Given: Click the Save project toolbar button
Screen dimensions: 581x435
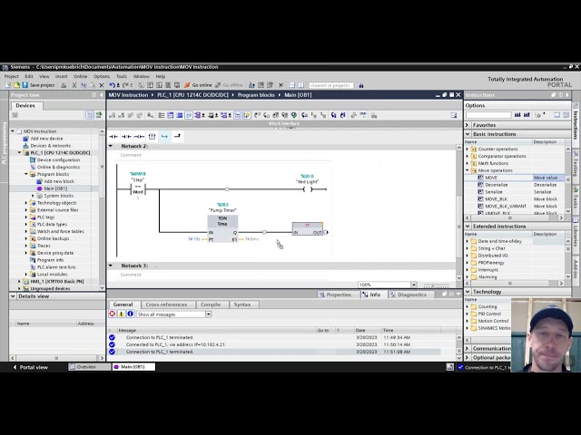Looking at the screenshot, I should point(38,85).
